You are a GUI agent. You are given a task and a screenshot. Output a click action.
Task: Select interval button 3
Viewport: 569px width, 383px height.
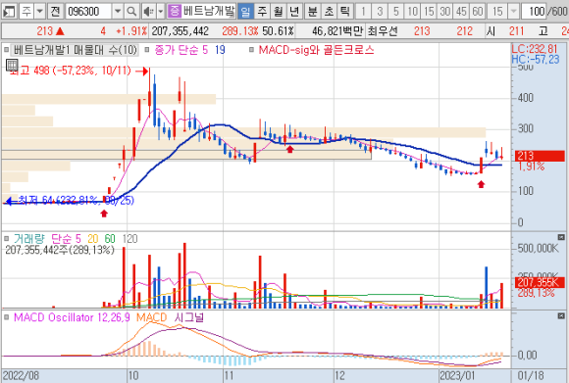(380, 12)
